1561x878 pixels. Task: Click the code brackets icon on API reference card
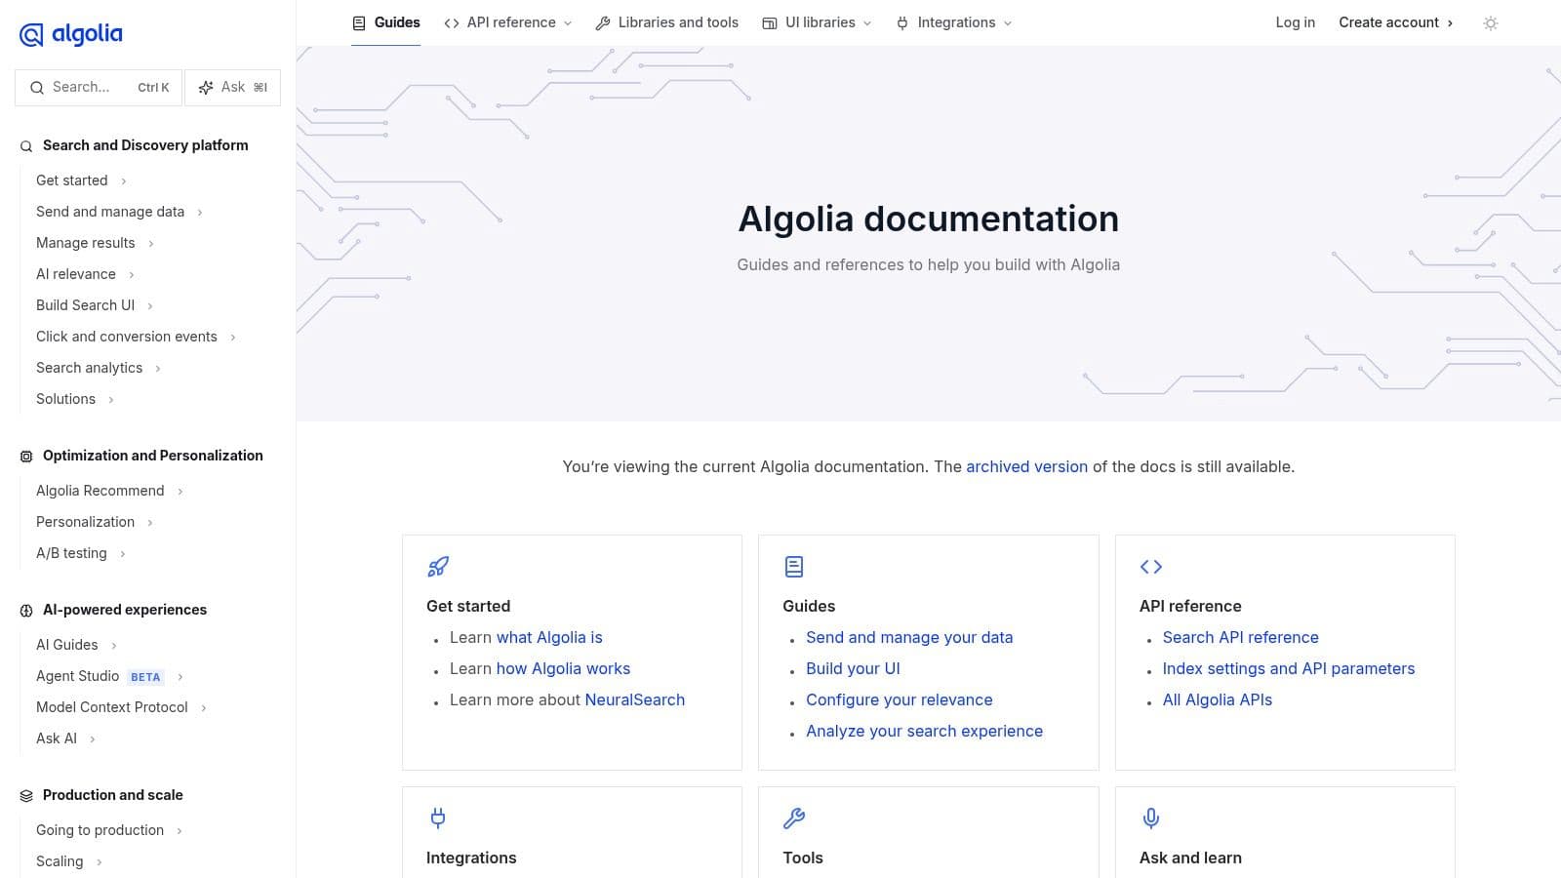click(1151, 566)
